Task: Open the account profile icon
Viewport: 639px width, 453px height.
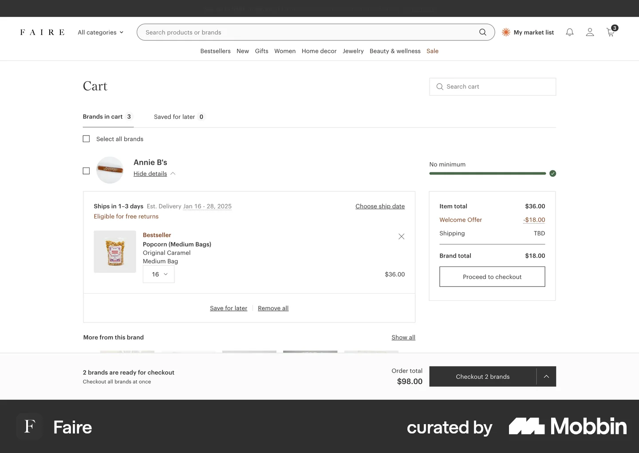Action: point(590,32)
